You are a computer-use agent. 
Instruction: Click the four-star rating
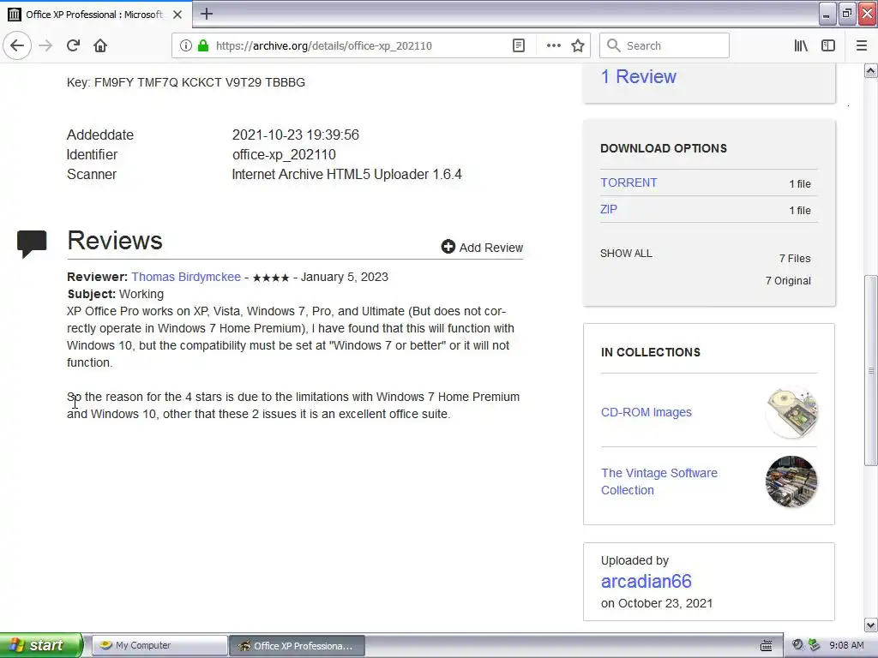tap(271, 278)
